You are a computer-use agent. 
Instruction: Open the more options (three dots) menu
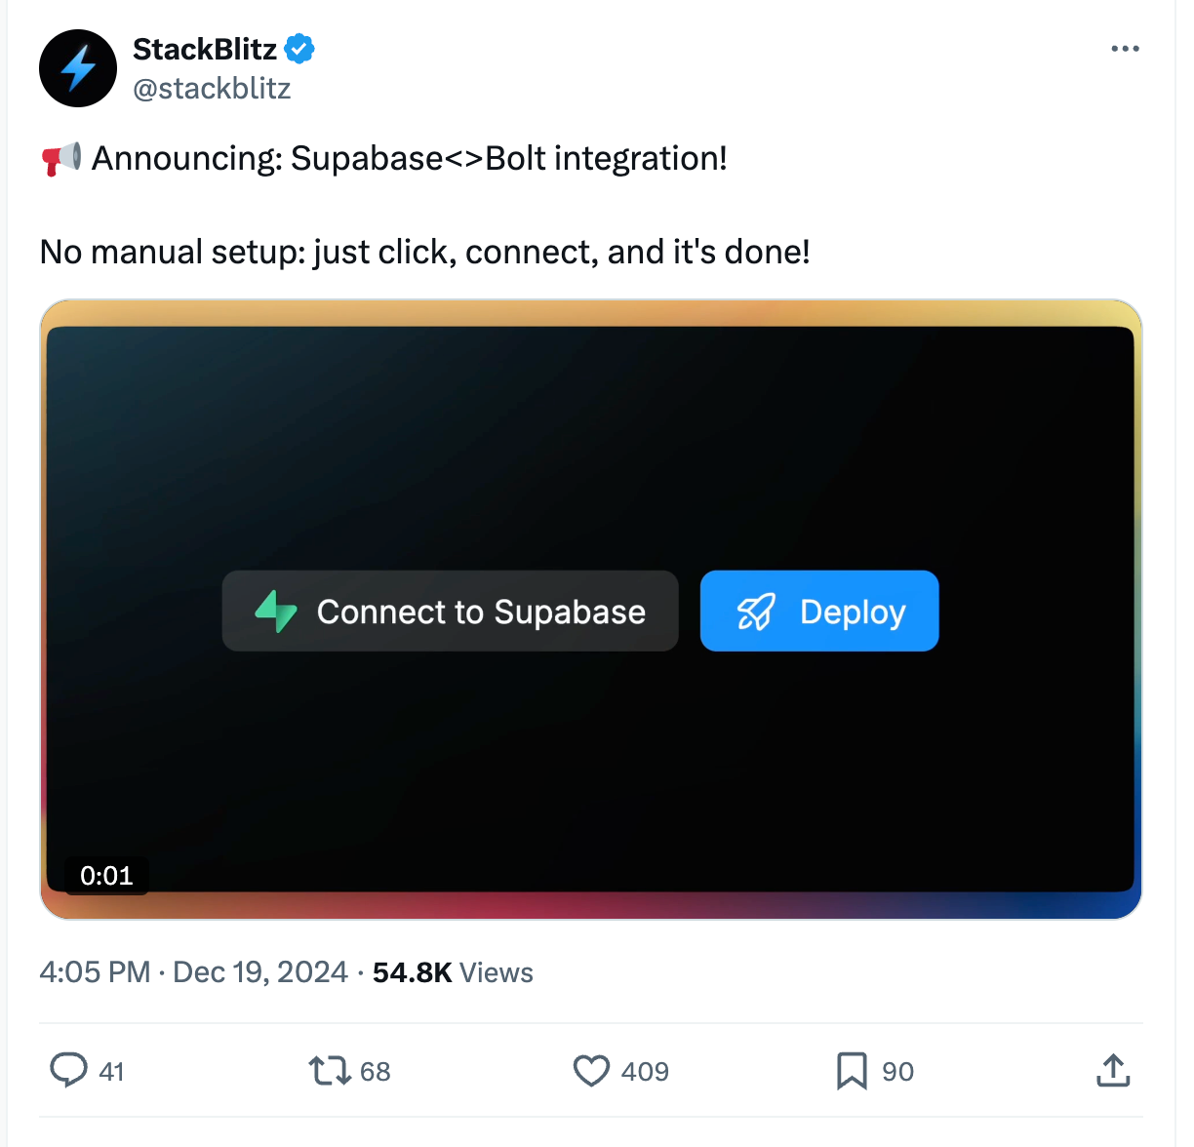pos(1125,48)
